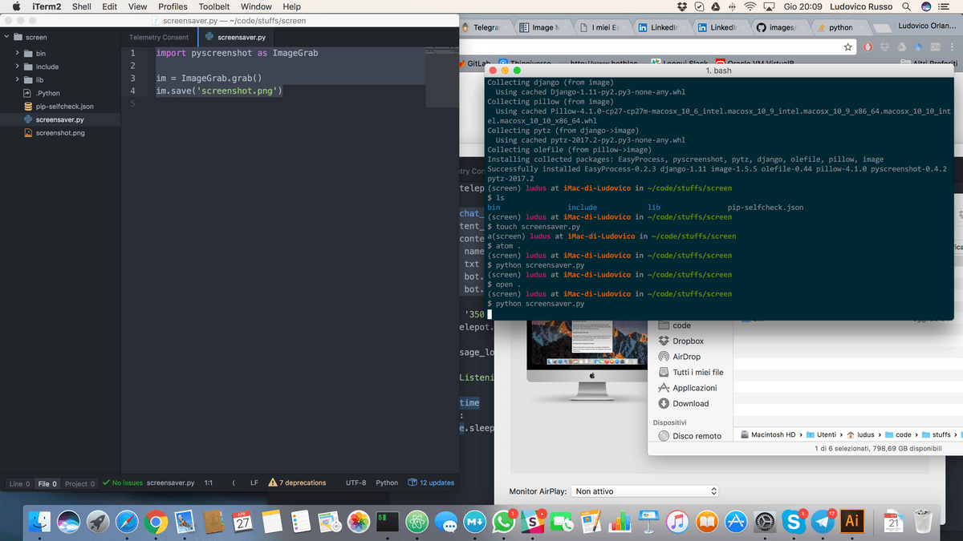Viewport: 963px width, 541px height.
Task: Open the Profiles menu in iTerm2
Action: (173, 6)
